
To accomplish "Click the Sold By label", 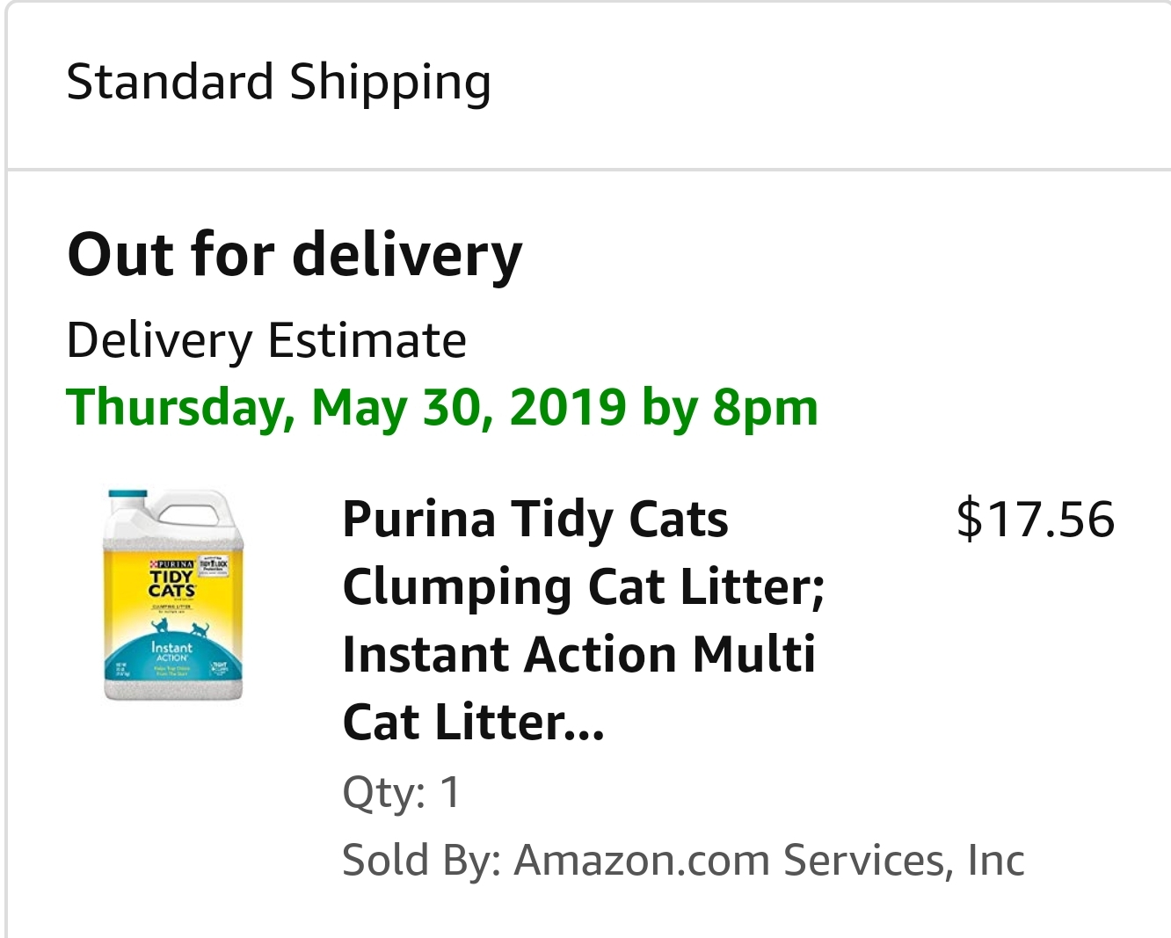I will pos(420,860).
